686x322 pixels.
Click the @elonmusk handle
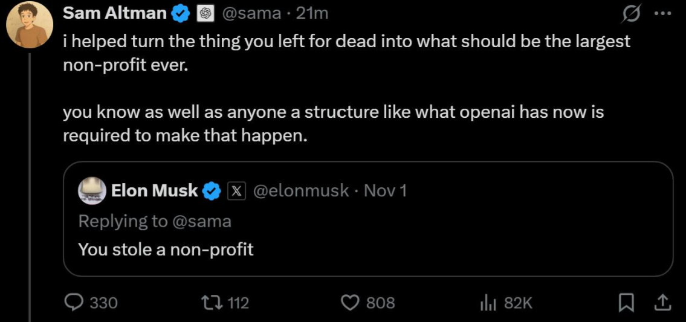pos(300,192)
